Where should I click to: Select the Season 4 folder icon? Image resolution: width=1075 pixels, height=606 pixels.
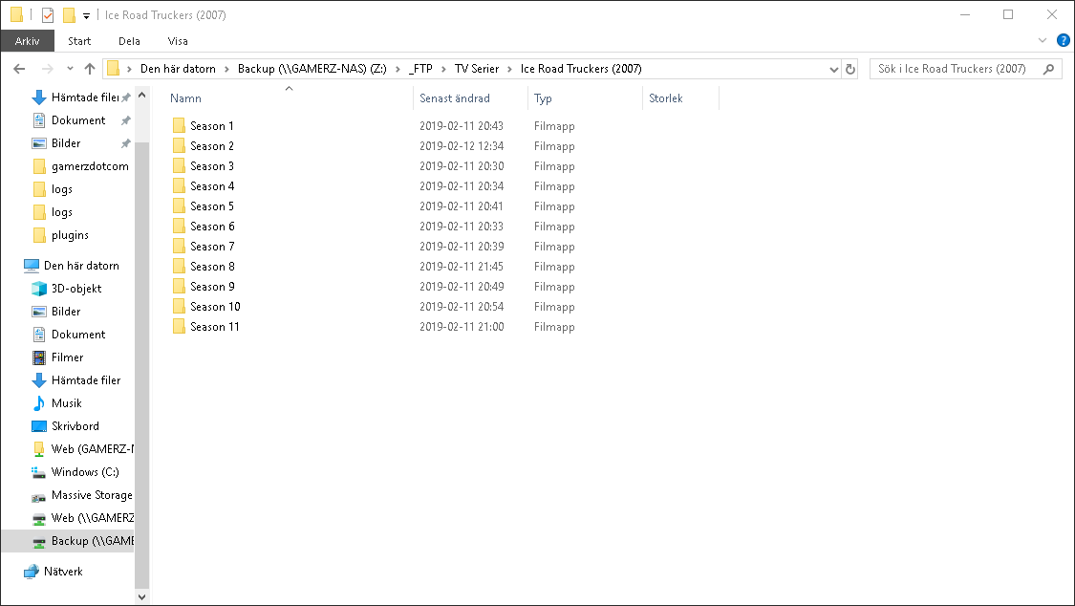[179, 185]
